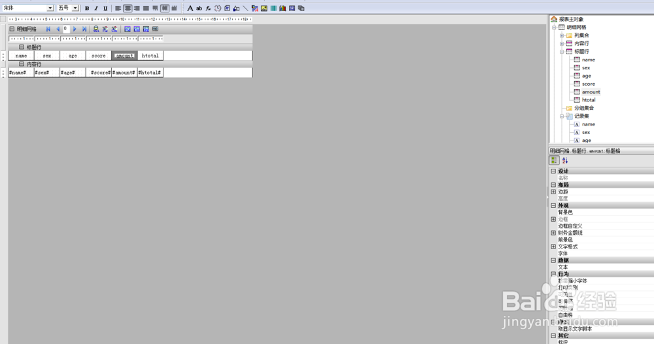Screen dimensions: 654x344
Task: Insert formula box (fx icon)
Action: pyautogui.click(x=208, y=9)
